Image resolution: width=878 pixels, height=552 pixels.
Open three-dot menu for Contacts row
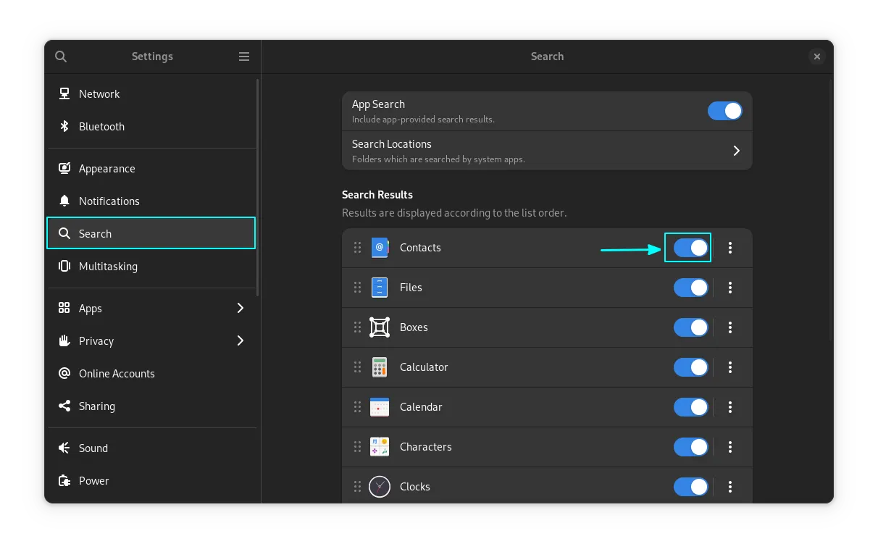coord(730,248)
